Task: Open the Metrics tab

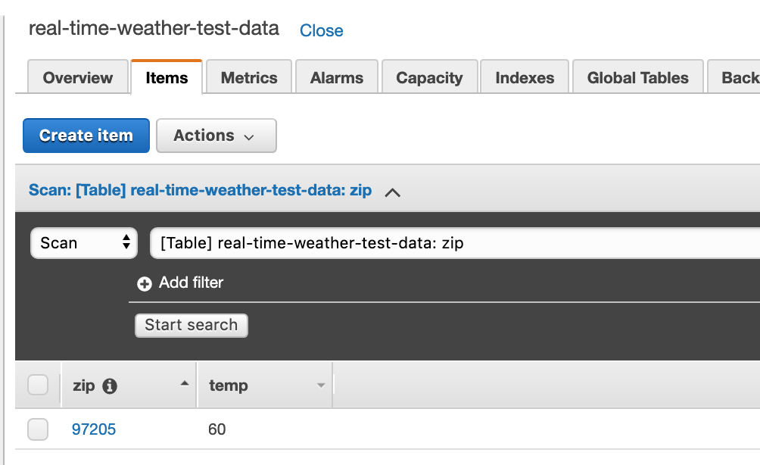Action: click(x=249, y=78)
